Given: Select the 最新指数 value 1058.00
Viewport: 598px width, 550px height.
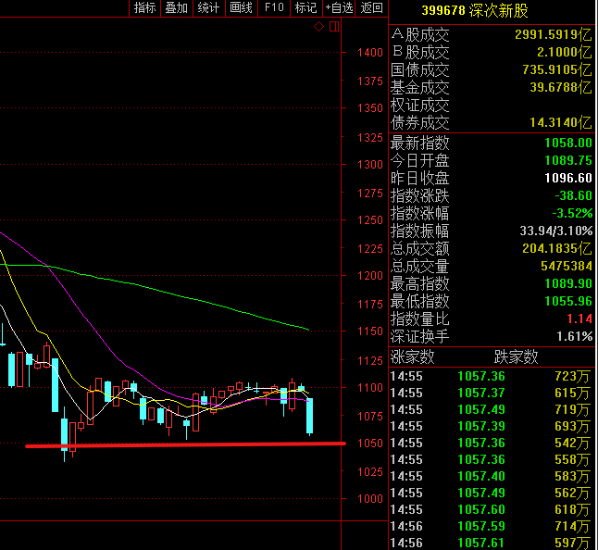Looking at the screenshot, I should pos(568,143).
